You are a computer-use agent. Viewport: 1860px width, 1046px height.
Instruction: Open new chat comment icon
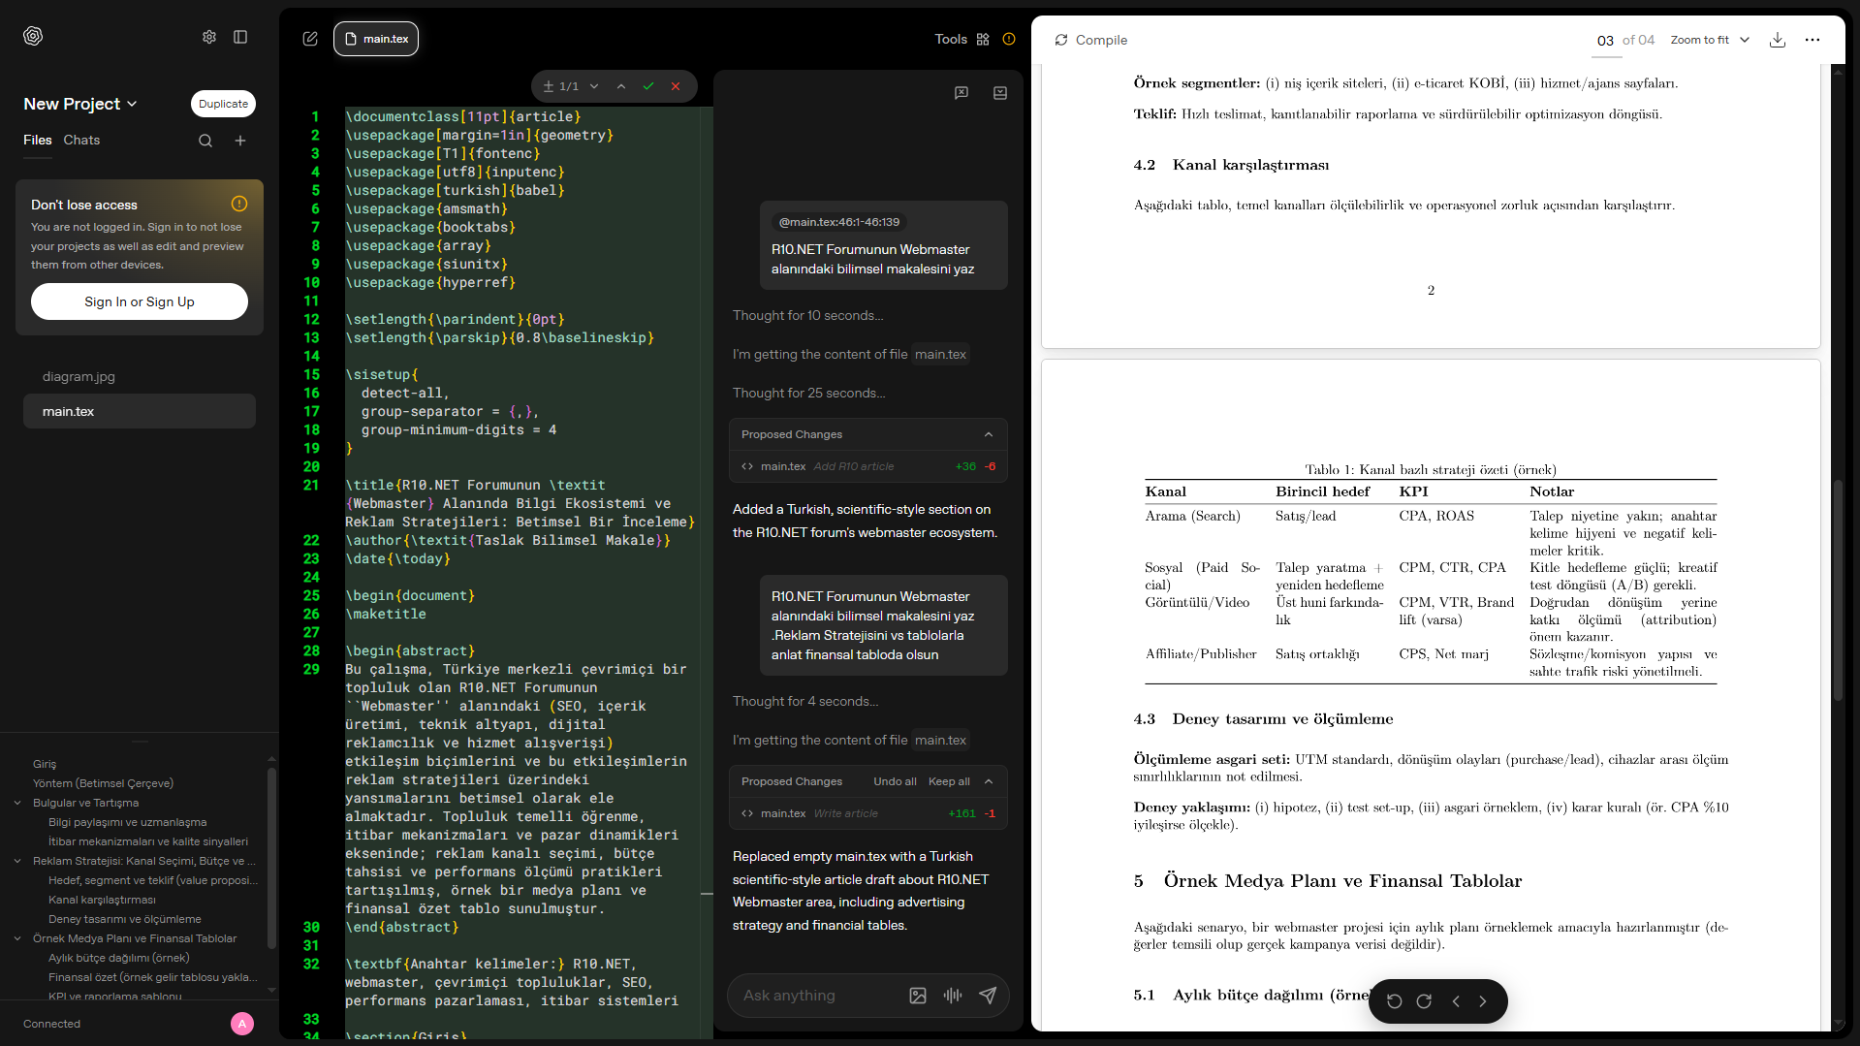[962, 93]
